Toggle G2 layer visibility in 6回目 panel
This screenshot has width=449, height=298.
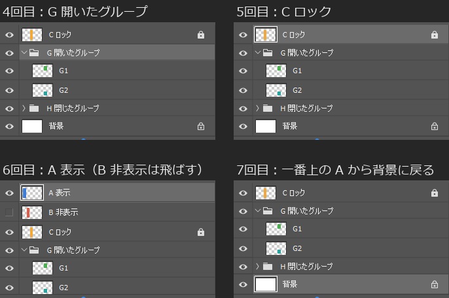tap(9, 288)
